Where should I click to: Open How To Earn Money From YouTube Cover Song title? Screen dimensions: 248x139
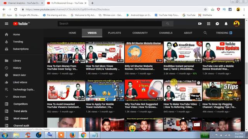[62, 68]
